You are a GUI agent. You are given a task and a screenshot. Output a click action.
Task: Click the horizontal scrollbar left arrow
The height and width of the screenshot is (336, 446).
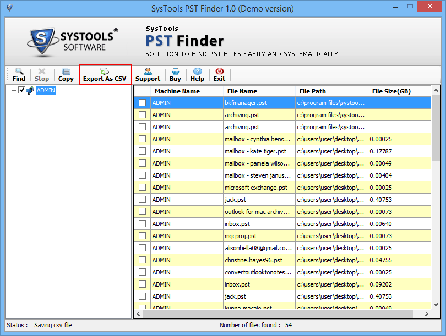point(139,313)
